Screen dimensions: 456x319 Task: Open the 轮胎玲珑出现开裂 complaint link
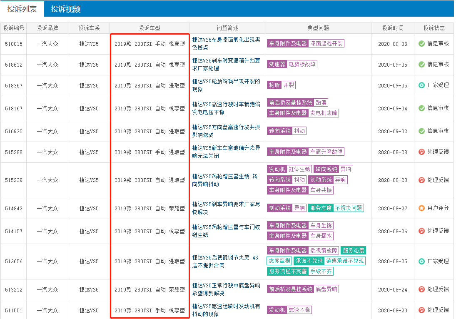pyautogui.click(x=226, y=85)
